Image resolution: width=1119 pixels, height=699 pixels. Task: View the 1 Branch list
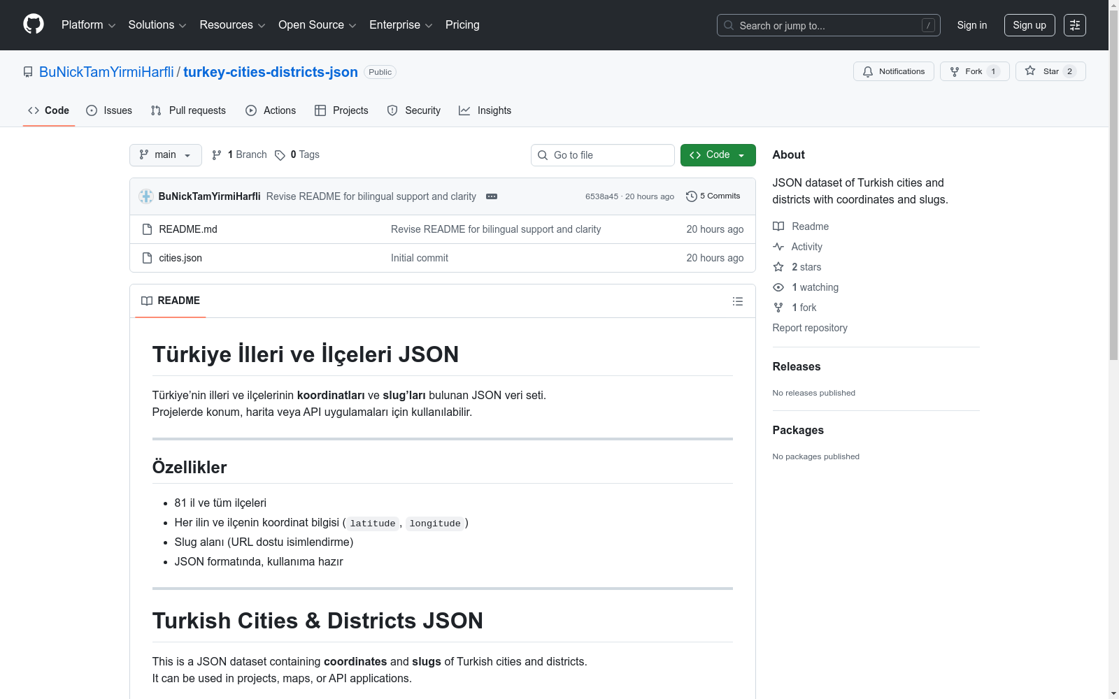click(239, 155)
